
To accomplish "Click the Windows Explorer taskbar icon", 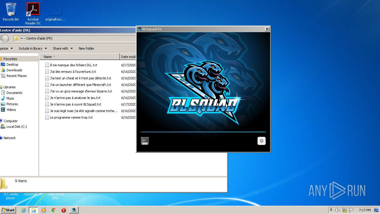I will (x=34, y=210).
